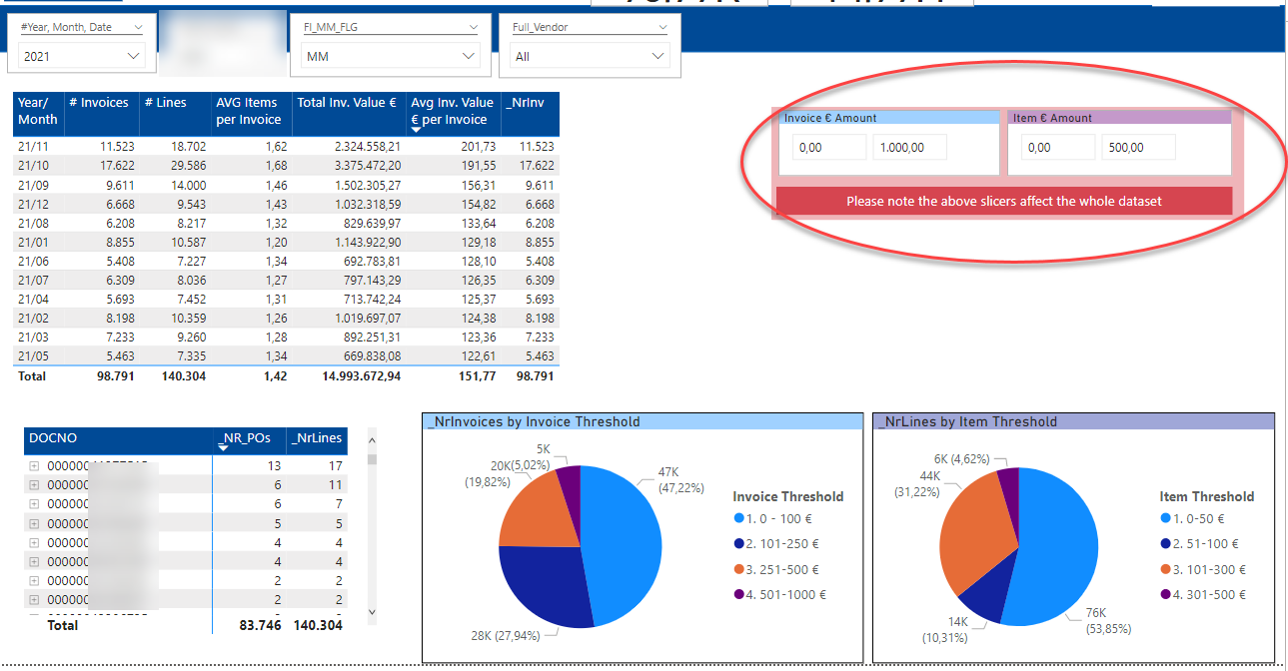Select the 21/10 row label
Image resolution: width=1288 pixels, height=671 pixels.
[31, 166]
